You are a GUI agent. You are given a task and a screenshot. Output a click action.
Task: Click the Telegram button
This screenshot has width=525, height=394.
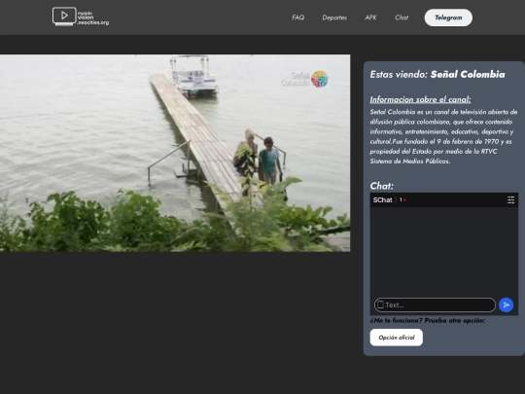pyautogui.click(x=448, y=18)
